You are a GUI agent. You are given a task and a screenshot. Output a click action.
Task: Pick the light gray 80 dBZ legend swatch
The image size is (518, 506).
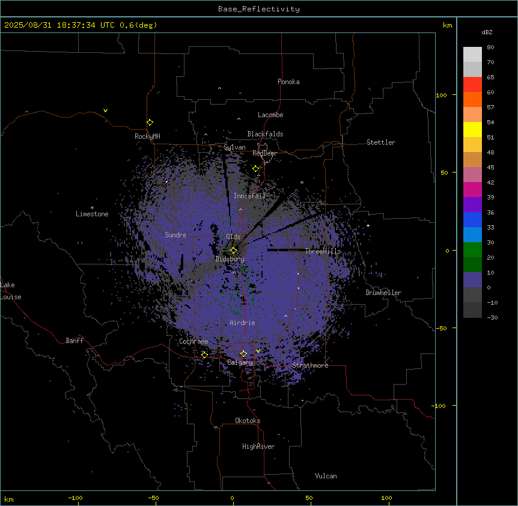[472, 54]
